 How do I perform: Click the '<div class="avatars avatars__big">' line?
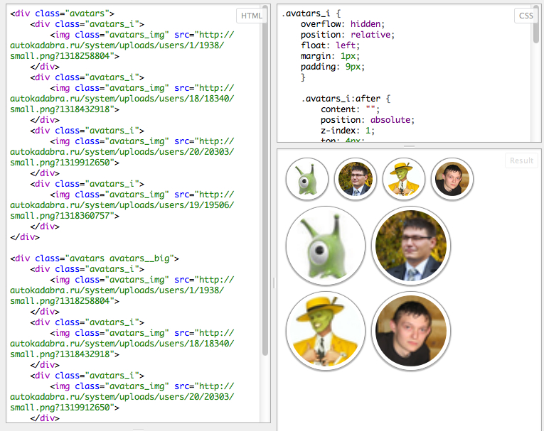95,258
